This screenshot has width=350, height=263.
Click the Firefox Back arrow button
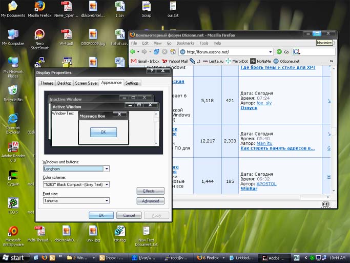pos(133,52)
